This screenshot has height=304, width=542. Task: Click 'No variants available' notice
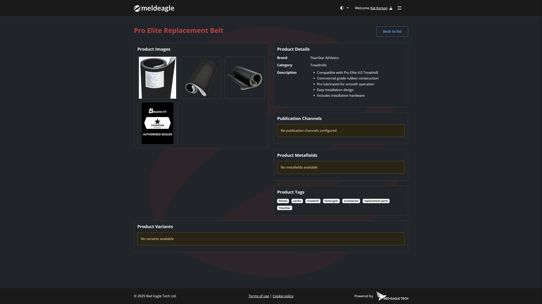[271, 239]
